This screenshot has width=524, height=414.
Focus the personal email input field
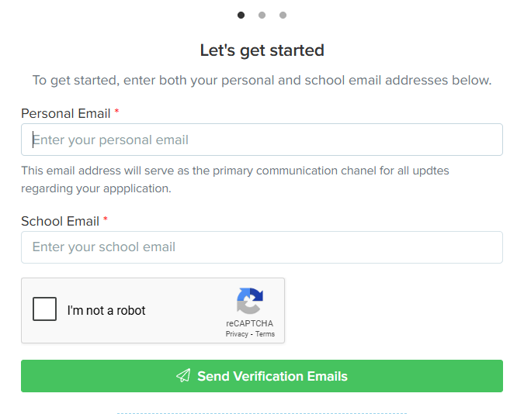pos(262,140)
